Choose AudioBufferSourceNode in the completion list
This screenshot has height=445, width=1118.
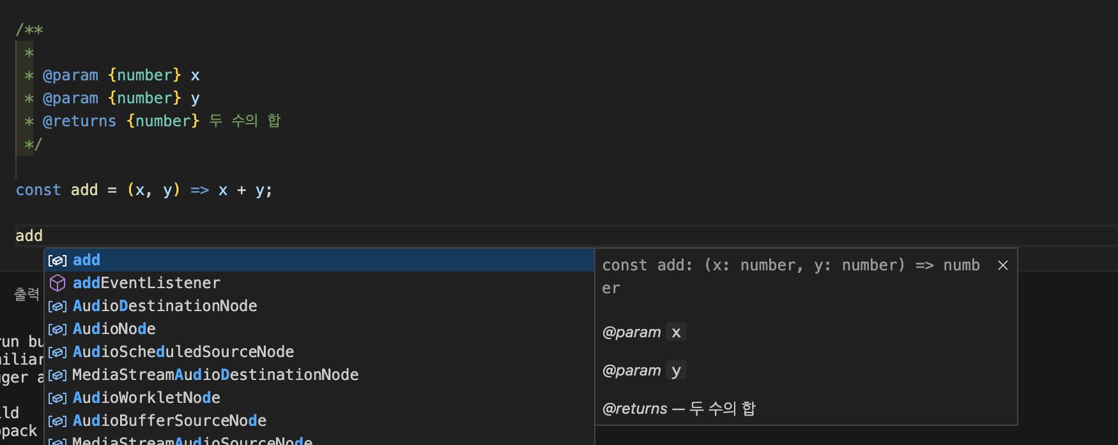click(x=319, y=421)
